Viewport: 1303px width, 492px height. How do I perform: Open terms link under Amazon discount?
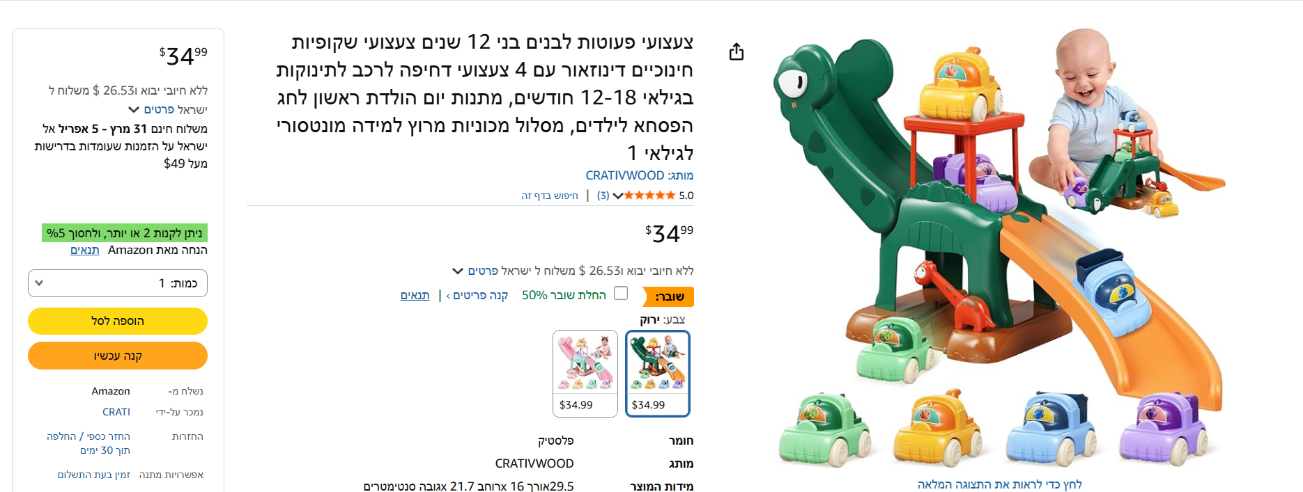[x=85, y=250]
